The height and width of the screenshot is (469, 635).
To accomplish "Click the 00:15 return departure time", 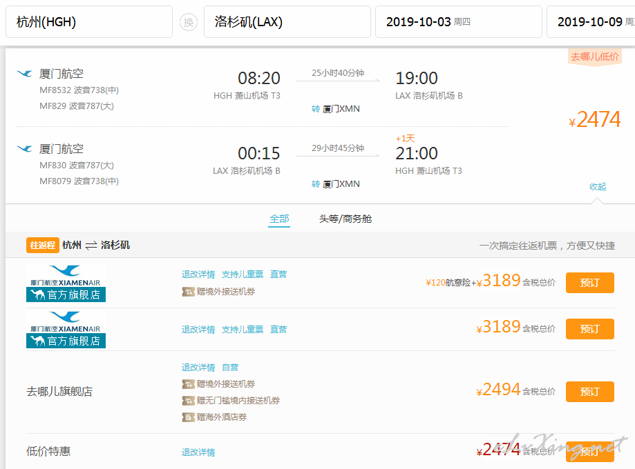I will [x=259, y=153].
